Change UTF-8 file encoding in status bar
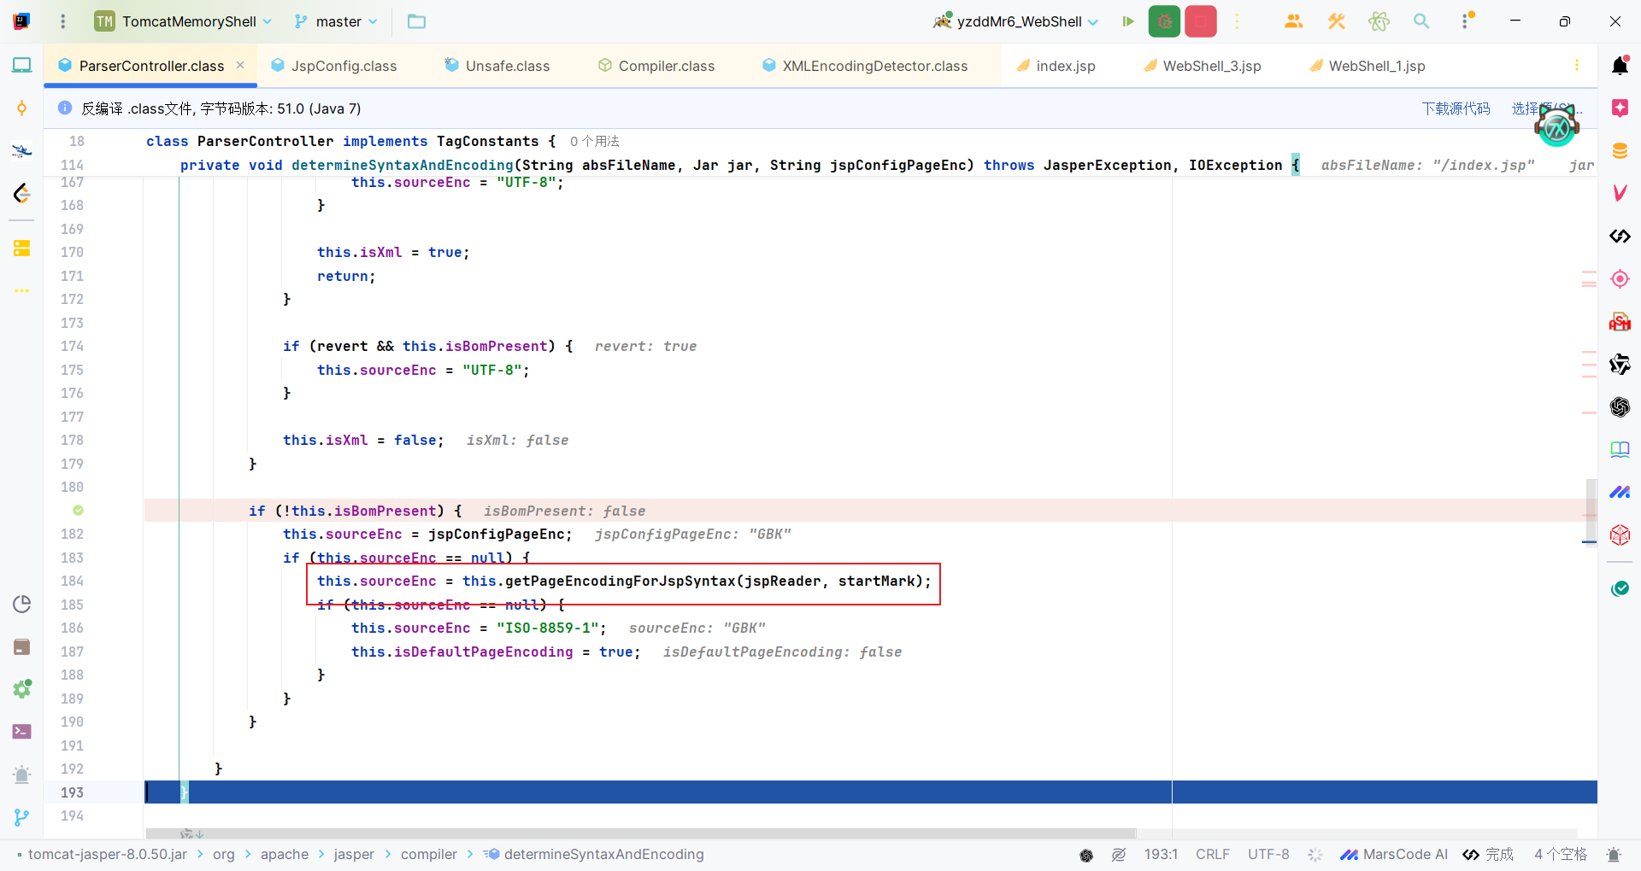The image size is (1641, 871). (x=1268, y=855)
